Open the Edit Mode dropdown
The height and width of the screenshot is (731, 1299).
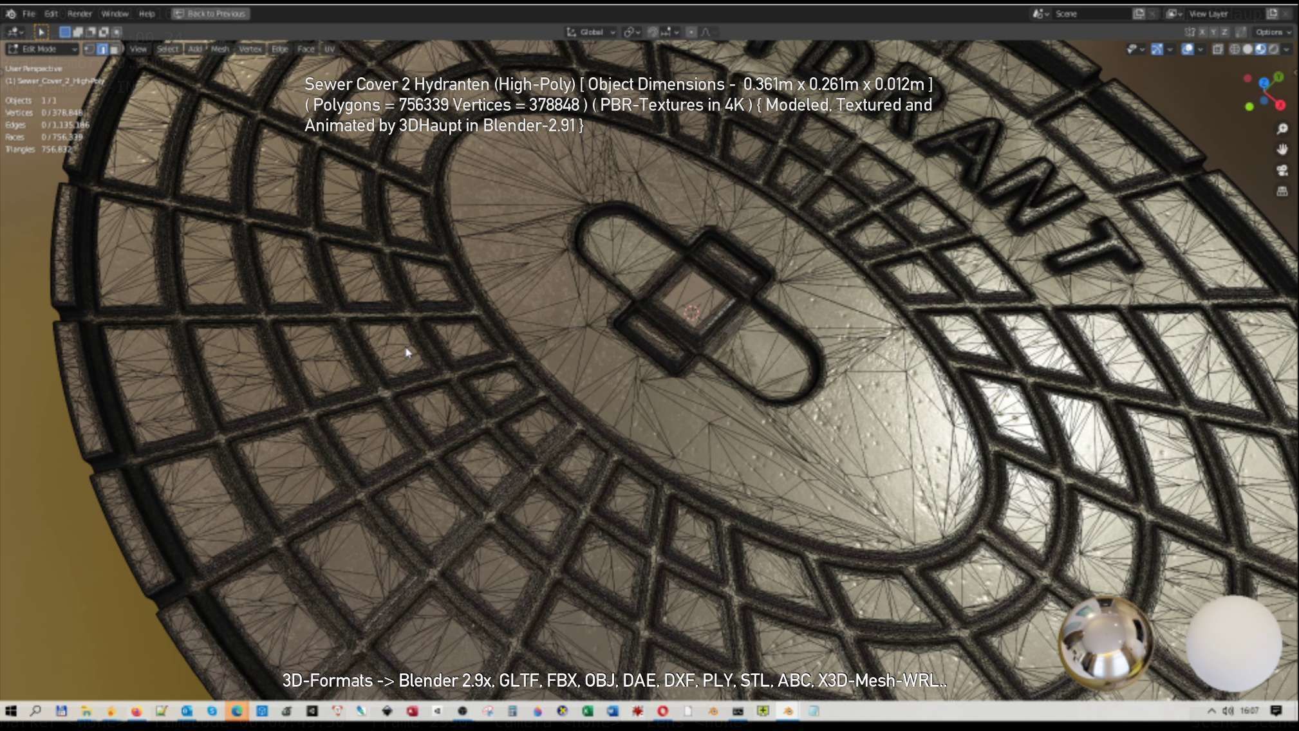(x=42, y=49)
